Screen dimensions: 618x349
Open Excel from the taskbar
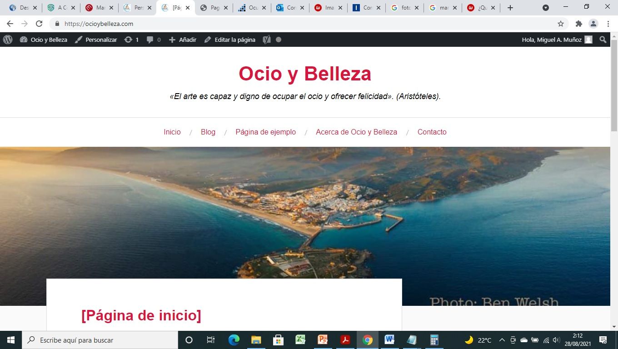click(x=300, y=340)
